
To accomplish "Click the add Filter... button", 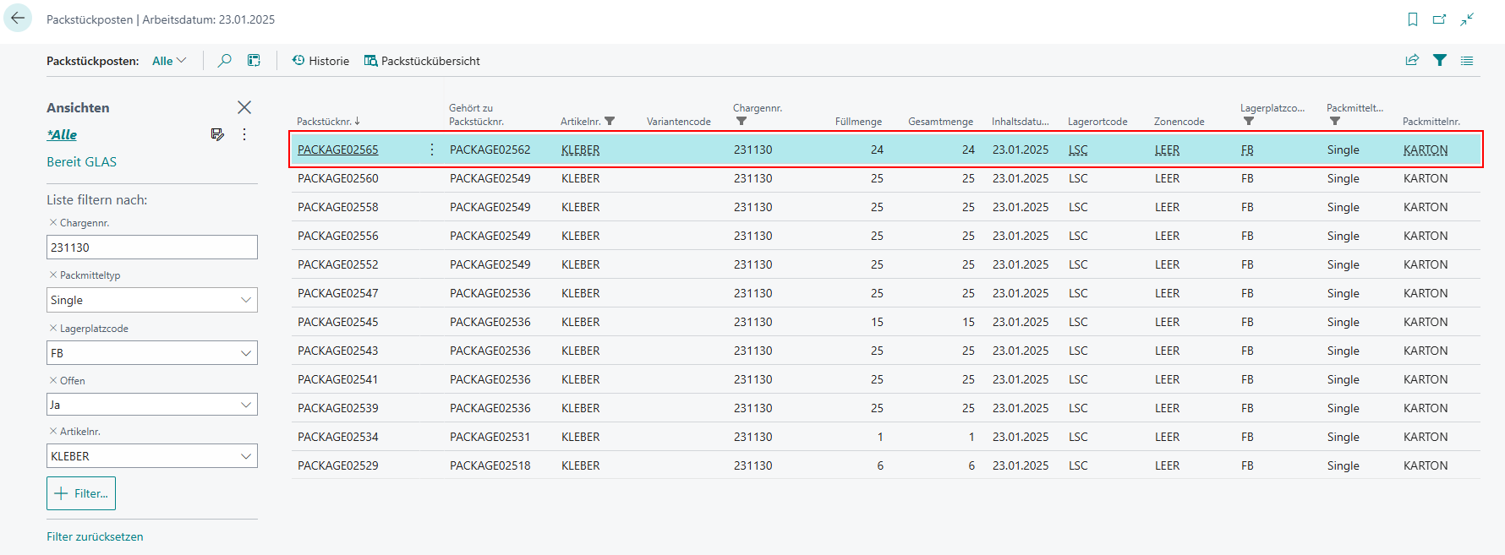I will [x=81, y=493].
